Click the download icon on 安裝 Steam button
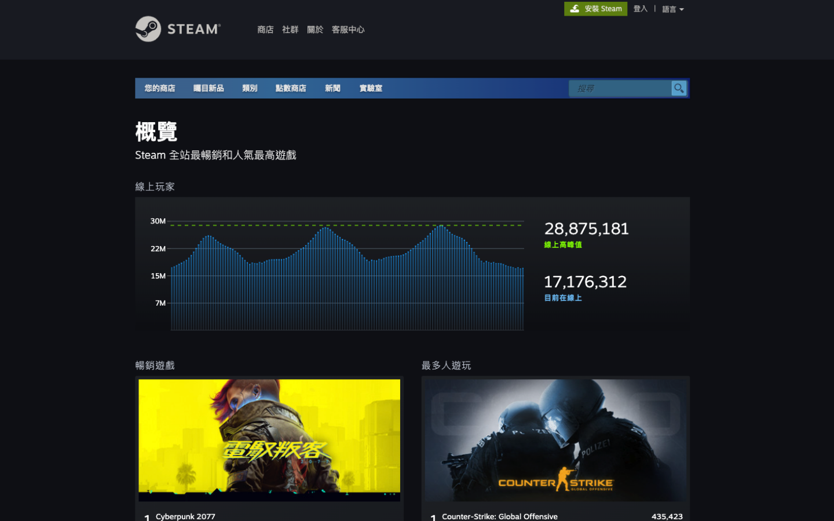This screenshot has height=521, width=834. pyautogui.click(x=575, y=9)
